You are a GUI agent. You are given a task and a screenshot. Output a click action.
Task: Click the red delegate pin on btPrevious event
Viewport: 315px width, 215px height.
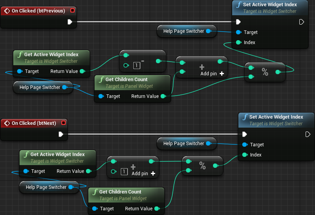tap(73, 10)
